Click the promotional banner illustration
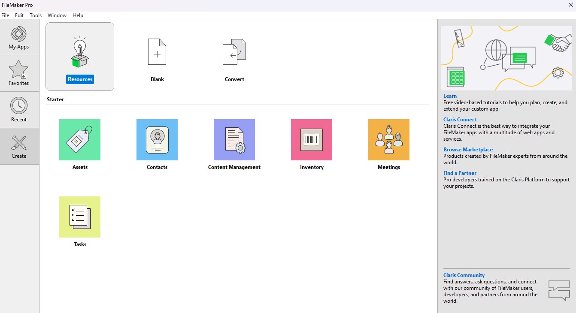 click(507, 58)
